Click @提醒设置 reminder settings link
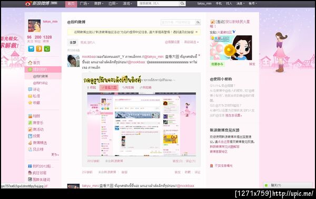The height and width of the screenshot is (199, 316). pyautogui.click(x=172, y=42)
